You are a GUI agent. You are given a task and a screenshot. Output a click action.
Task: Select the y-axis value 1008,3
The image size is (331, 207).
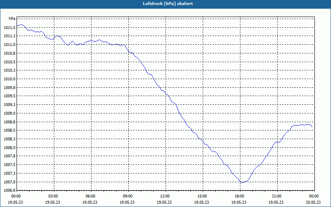click(10, 139)
